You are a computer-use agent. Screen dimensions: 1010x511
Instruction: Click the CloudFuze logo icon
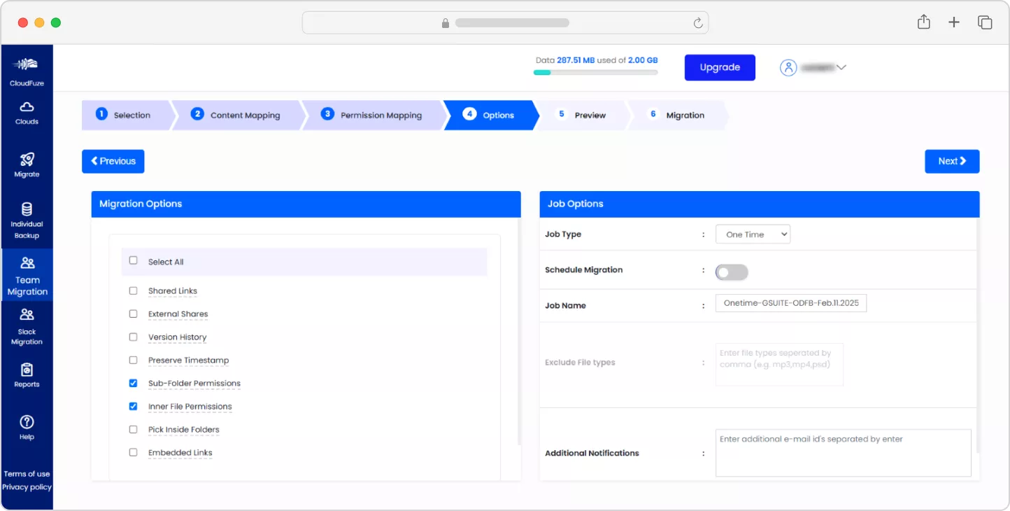(27, 64)
